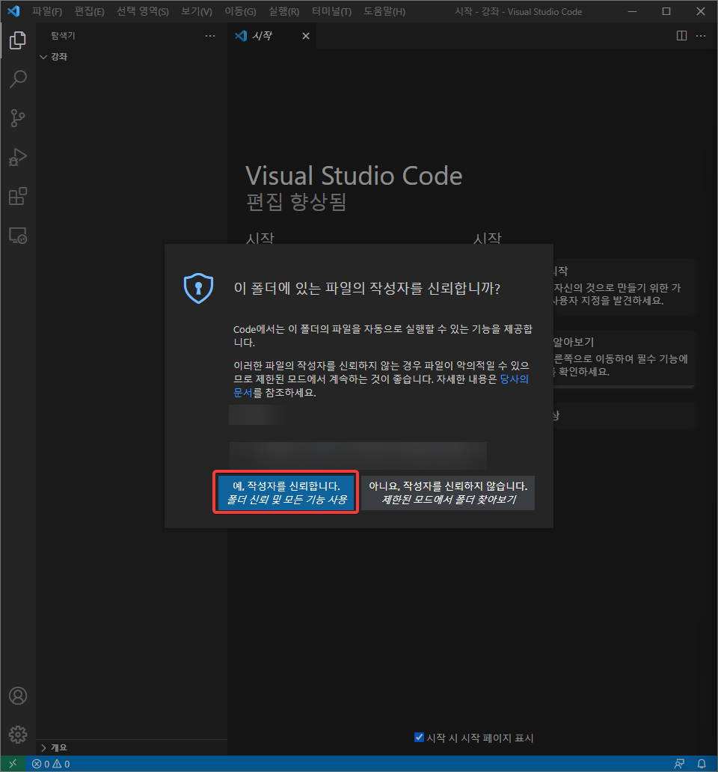This screenshot has width=718, height=772.
Task: Open the 터미널(T) menu
Action: point(331,11)
